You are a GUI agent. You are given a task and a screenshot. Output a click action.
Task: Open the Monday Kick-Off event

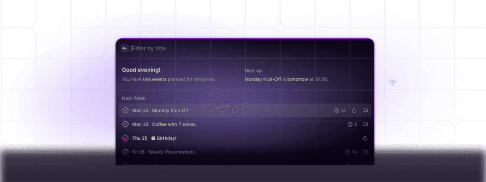[x=171, y=110]
